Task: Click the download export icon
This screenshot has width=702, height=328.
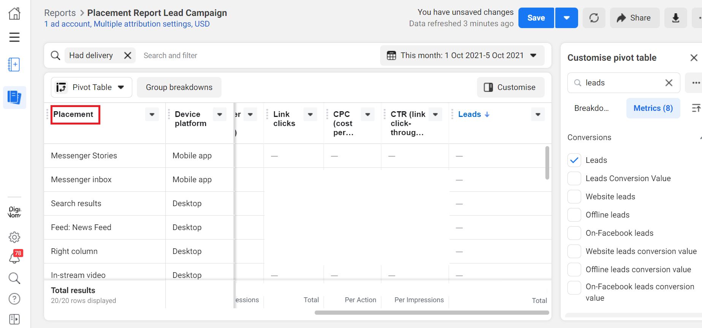Action: tap(675, 18)
